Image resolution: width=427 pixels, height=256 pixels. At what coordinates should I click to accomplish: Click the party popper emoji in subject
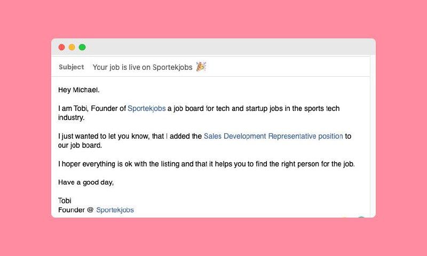tap(201, 67)
